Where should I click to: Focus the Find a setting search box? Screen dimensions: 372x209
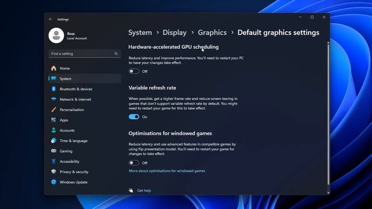click(x=85, y=53)
